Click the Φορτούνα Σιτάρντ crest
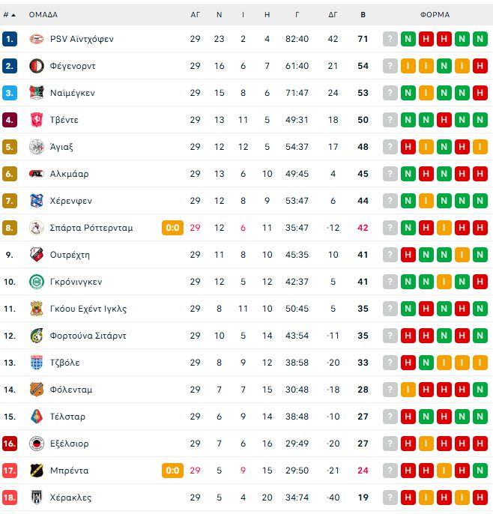The width and height of the screenshot is (493, 514). (x=36, y=336)
